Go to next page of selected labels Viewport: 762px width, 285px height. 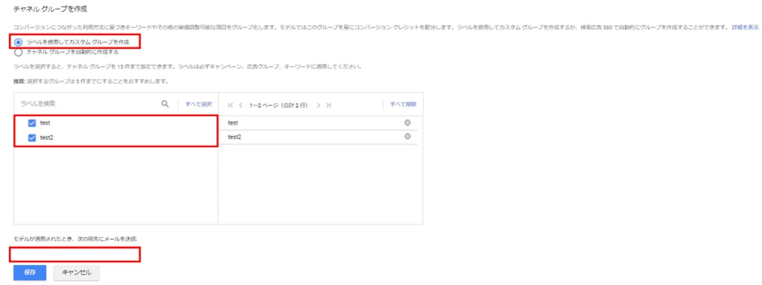click(x=318, y=105)
